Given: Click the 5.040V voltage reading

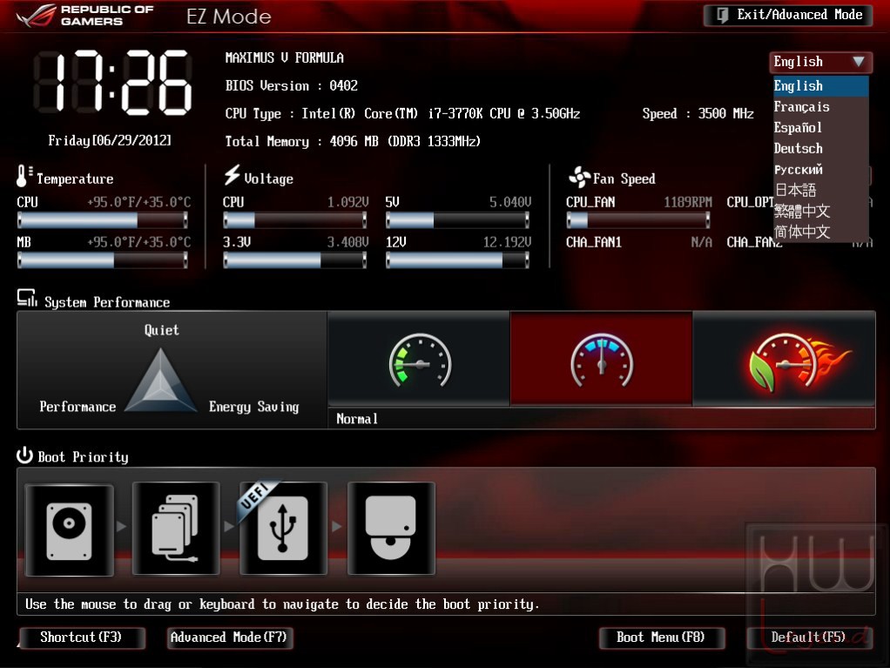Looking at the screenshot, I should tap(510, 202).
